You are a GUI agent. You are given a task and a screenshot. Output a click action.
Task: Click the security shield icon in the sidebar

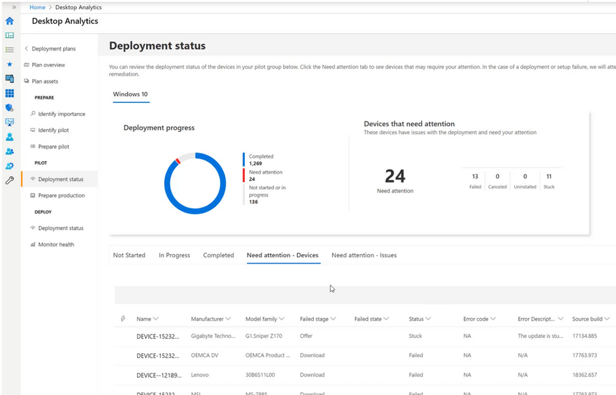pyautogui.click(x=8, y=107)
